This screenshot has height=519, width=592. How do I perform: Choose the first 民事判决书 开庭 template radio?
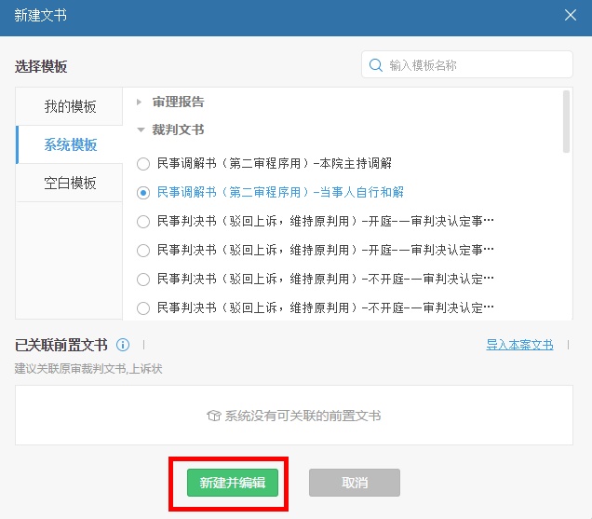coord(143,222)
